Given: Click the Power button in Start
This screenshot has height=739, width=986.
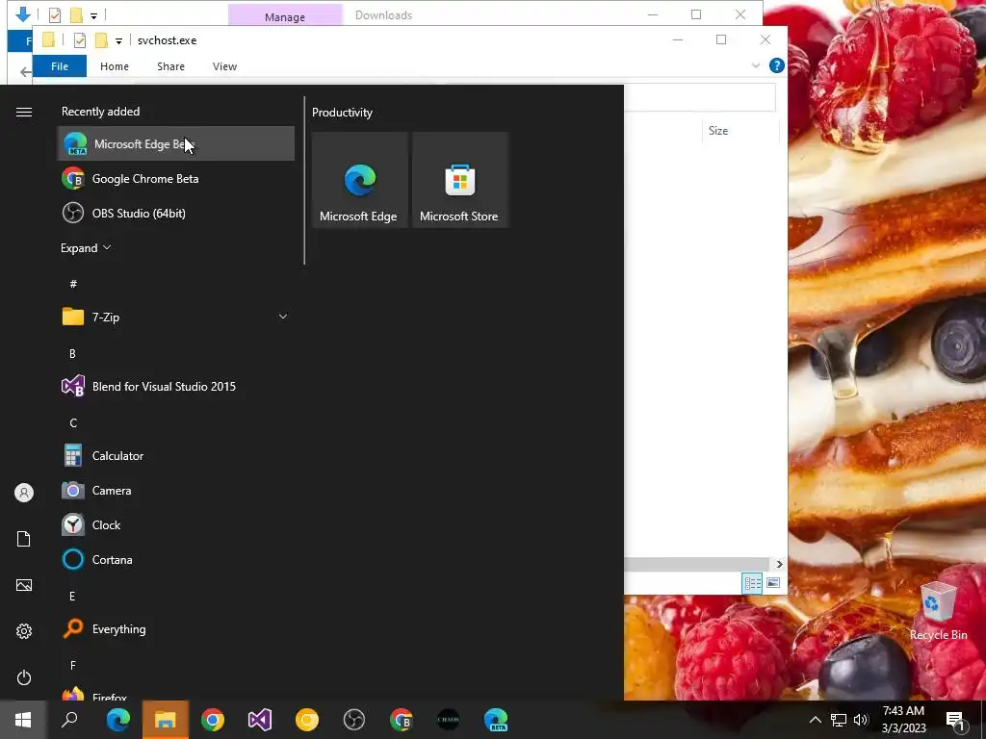Looking at the screenshot, I should pos(24,677).
